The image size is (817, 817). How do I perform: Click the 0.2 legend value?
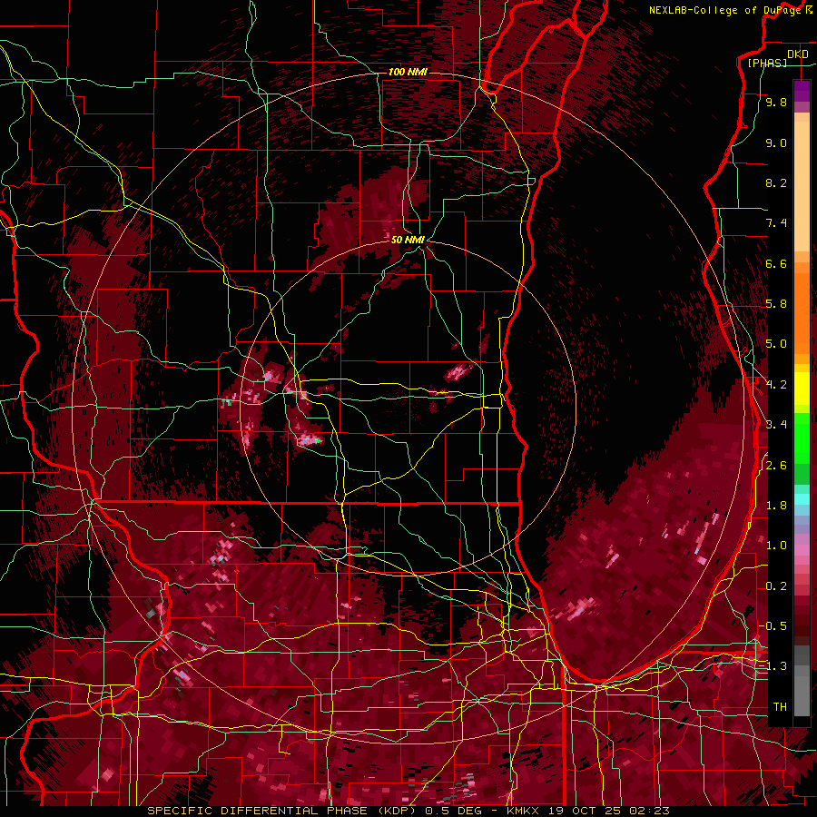[x=776, y=586]
